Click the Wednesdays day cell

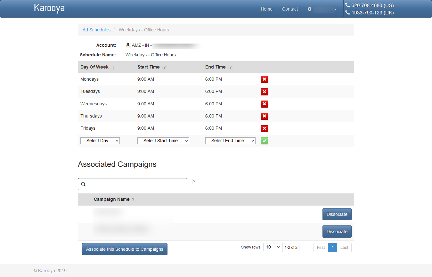[94, 104]
